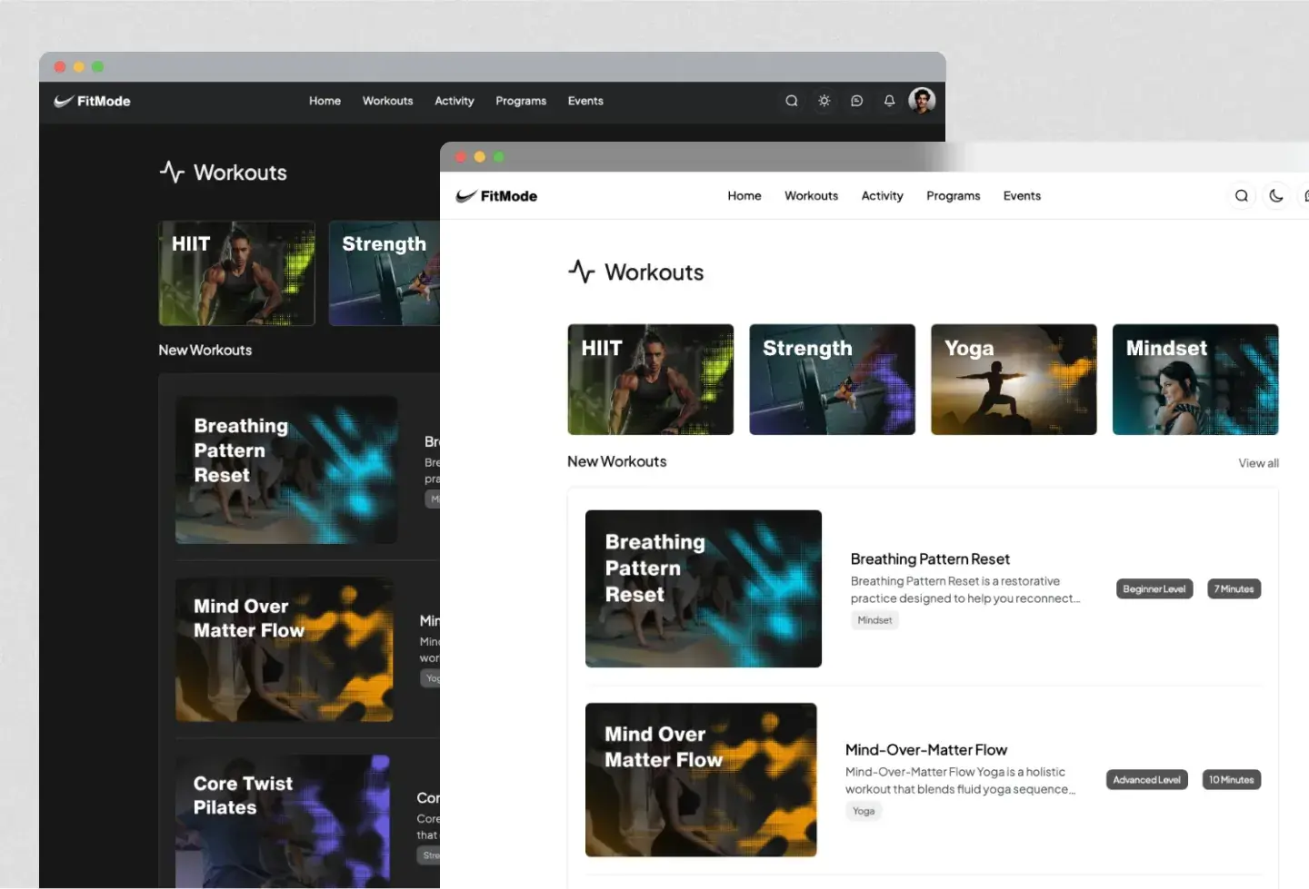Screen dimensions: 1309x889
Task: Open the chat messages icon in dark window
Action: 856,101
